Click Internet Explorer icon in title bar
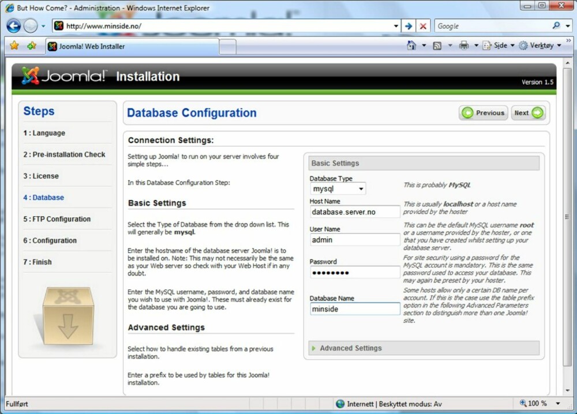The image size is (577, 414). 10,7
